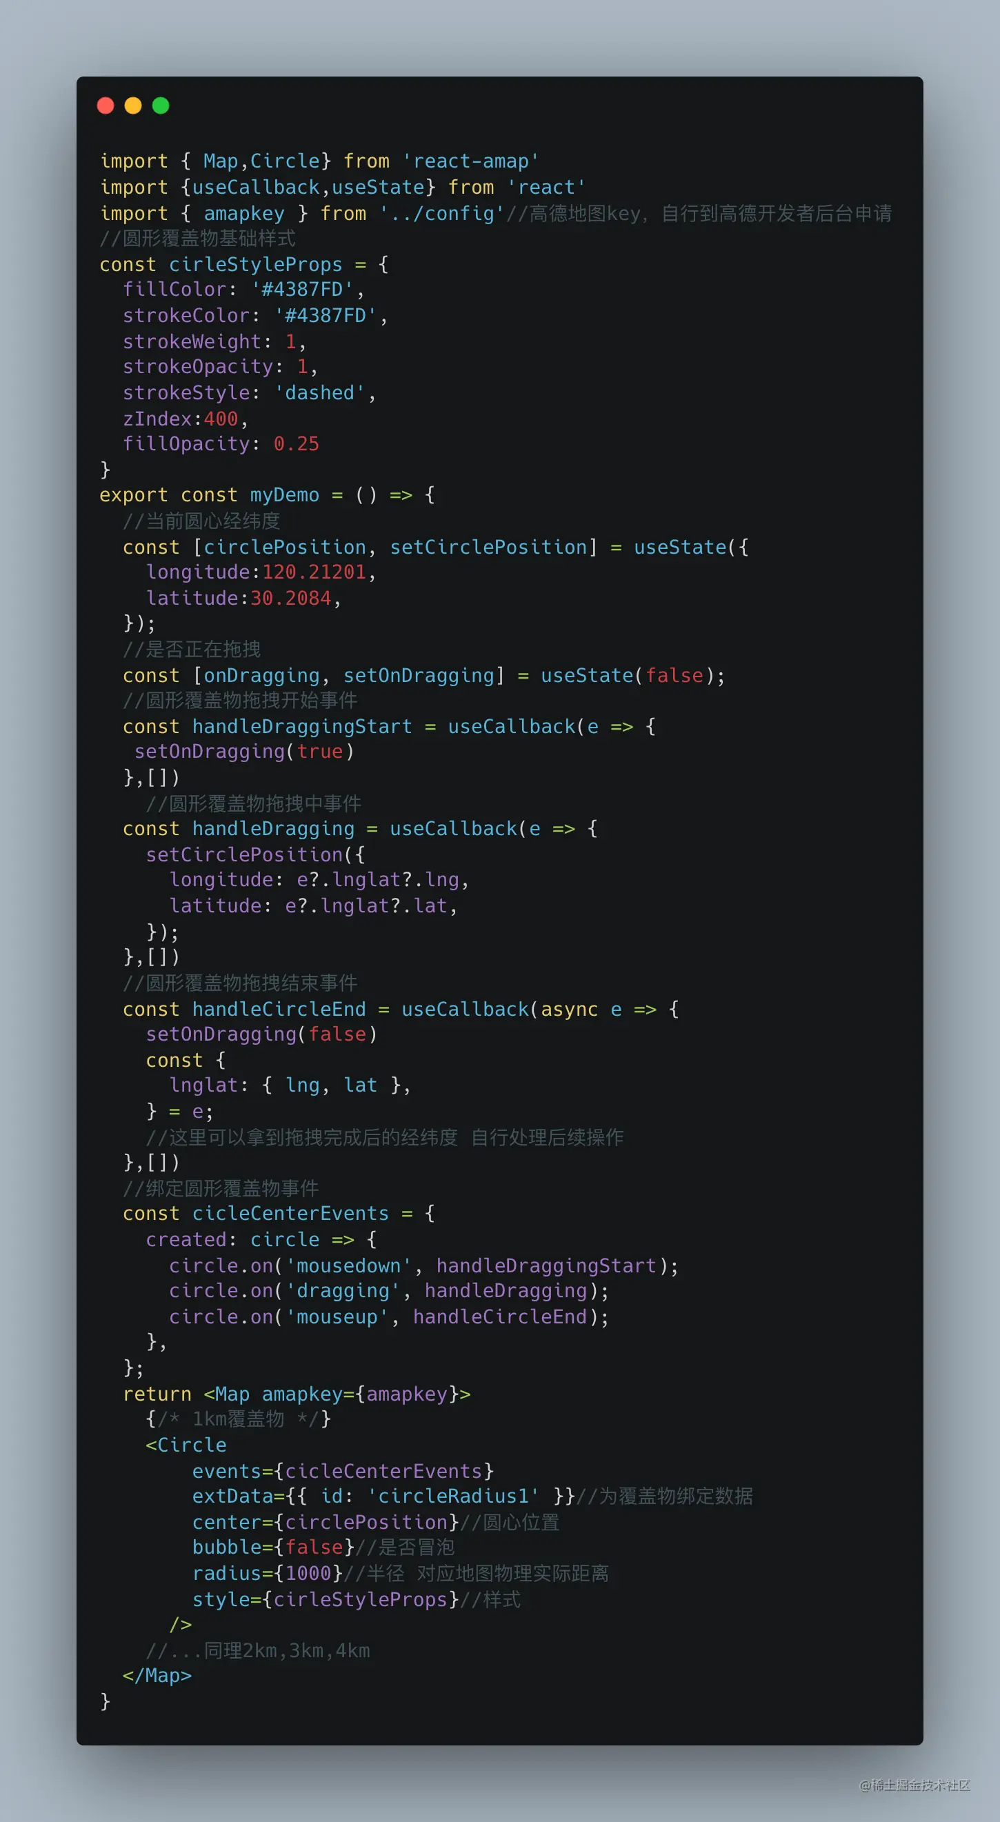Image resolution: width=1000 pixels, height=1822 pixels.
Task: Click the strokeStyle 'dashed' value
Action: click(320, 392)
